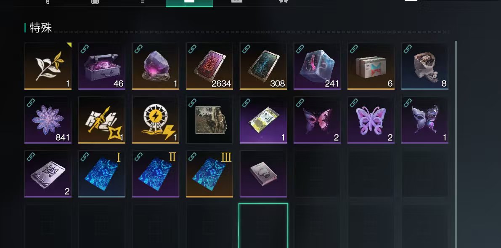This screenshot has height=248, width=501.
Task: Choose the silver-blue butterfly mask item
Action: [425, 120]
